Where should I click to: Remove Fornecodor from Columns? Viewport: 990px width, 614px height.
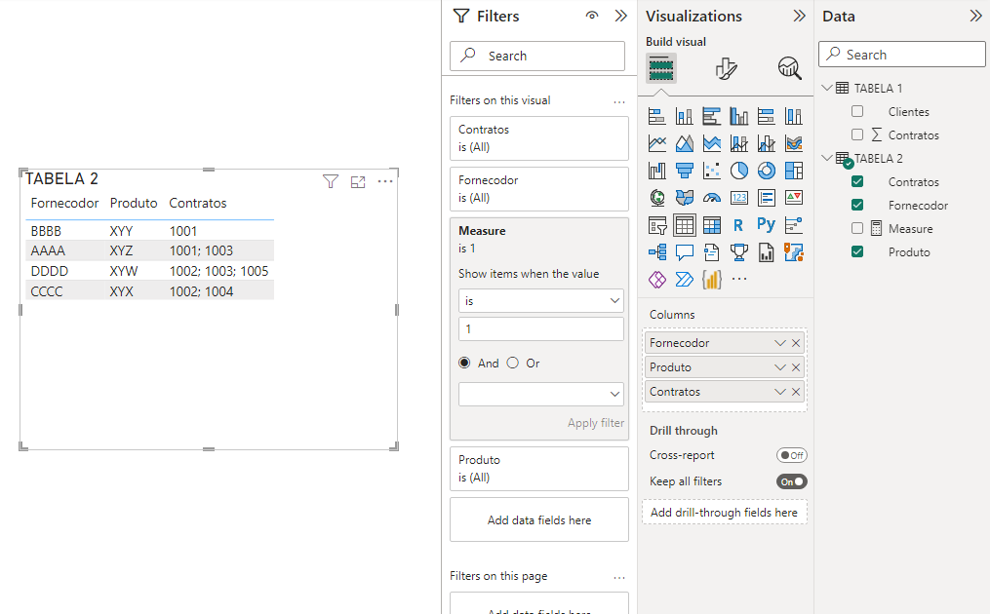coord(796,343)
